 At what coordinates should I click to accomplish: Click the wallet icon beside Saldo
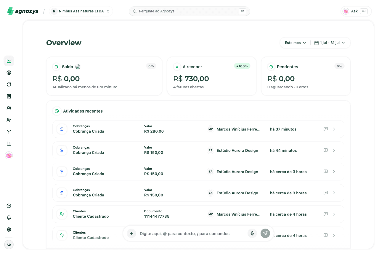click(x=56, y=67)
